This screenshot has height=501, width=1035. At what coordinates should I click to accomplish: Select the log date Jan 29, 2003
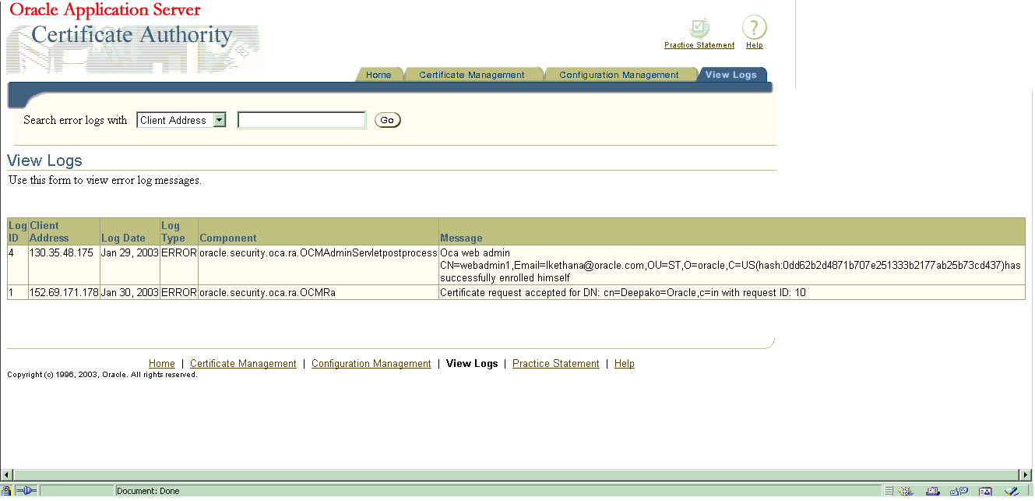click(130, 252)
